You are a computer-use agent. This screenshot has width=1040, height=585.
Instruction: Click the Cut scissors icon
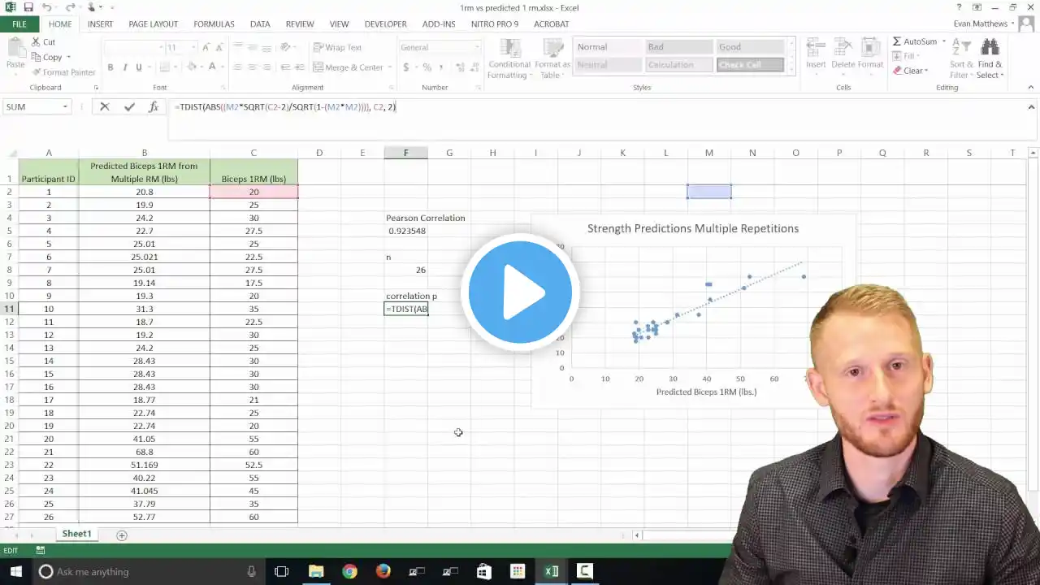pos(37,41)
